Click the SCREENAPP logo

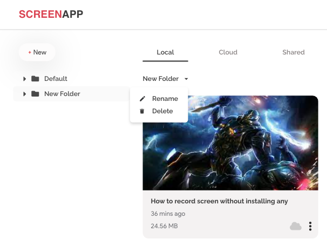click(51, 15)
